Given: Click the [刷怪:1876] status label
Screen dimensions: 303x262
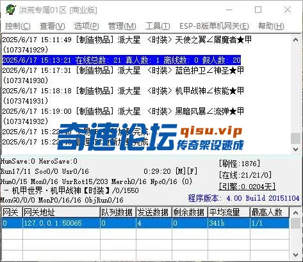Looking at the screenshot, I should (240, 164).
